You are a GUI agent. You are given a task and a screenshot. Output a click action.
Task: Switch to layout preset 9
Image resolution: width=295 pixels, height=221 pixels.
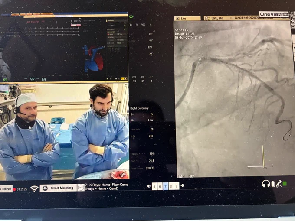(x=177, y=186)
